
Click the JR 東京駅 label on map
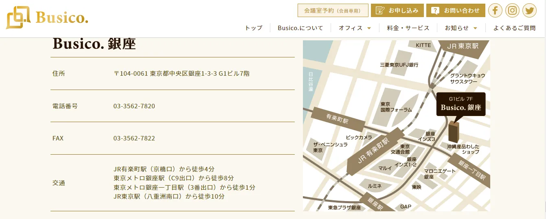(462, 46)
